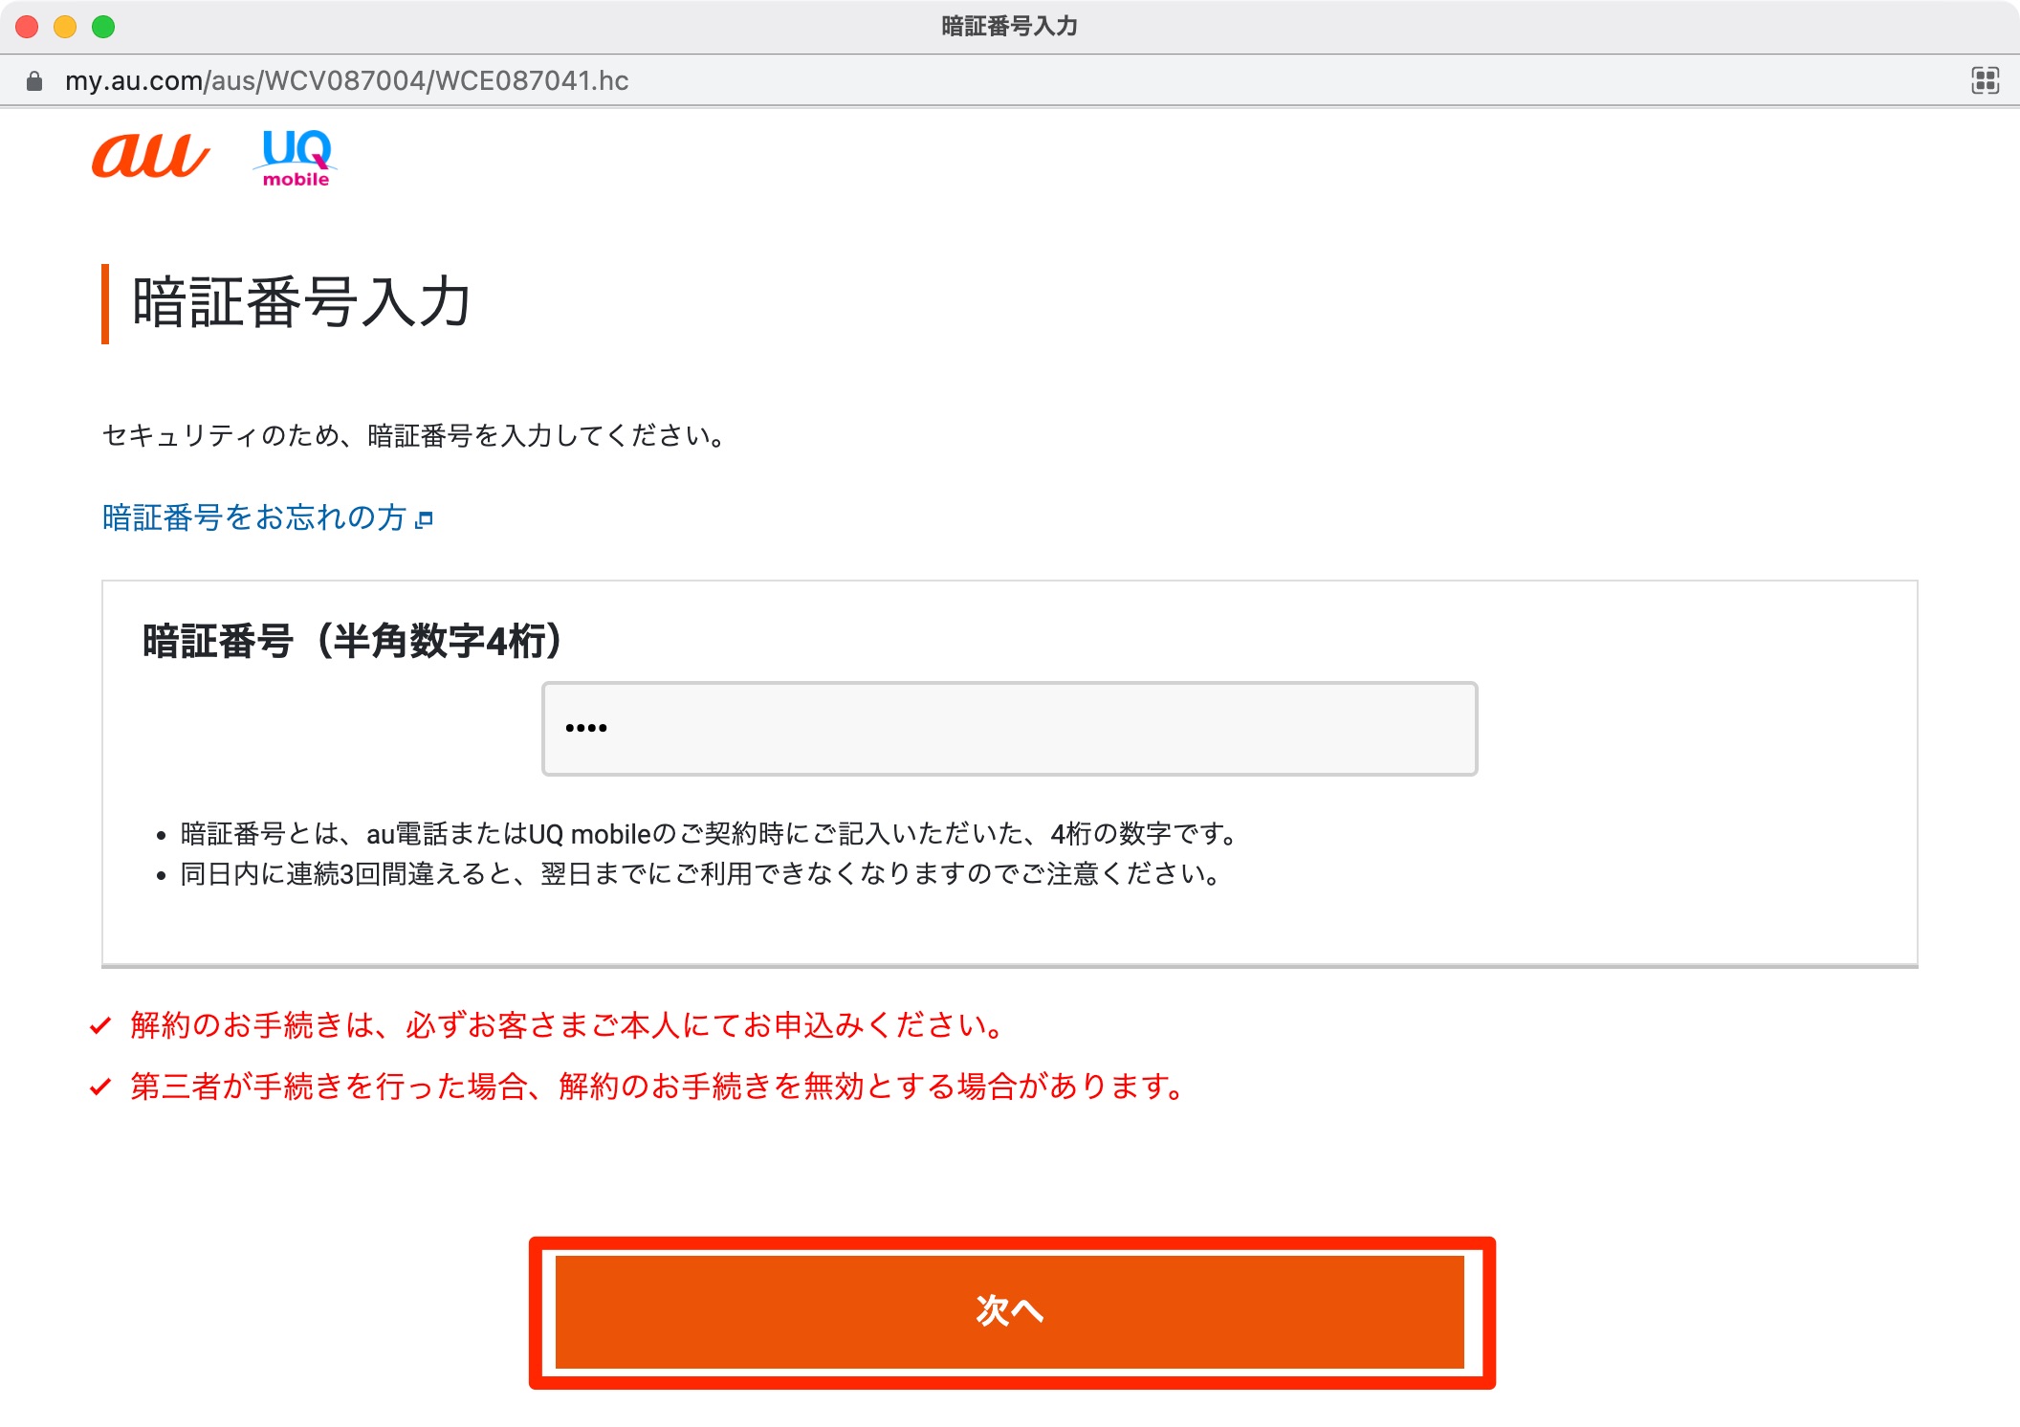Click the orange au logo
The width and height of the screenshot is (2020, 1427).
pyautogui.click(x=150, y=156)
